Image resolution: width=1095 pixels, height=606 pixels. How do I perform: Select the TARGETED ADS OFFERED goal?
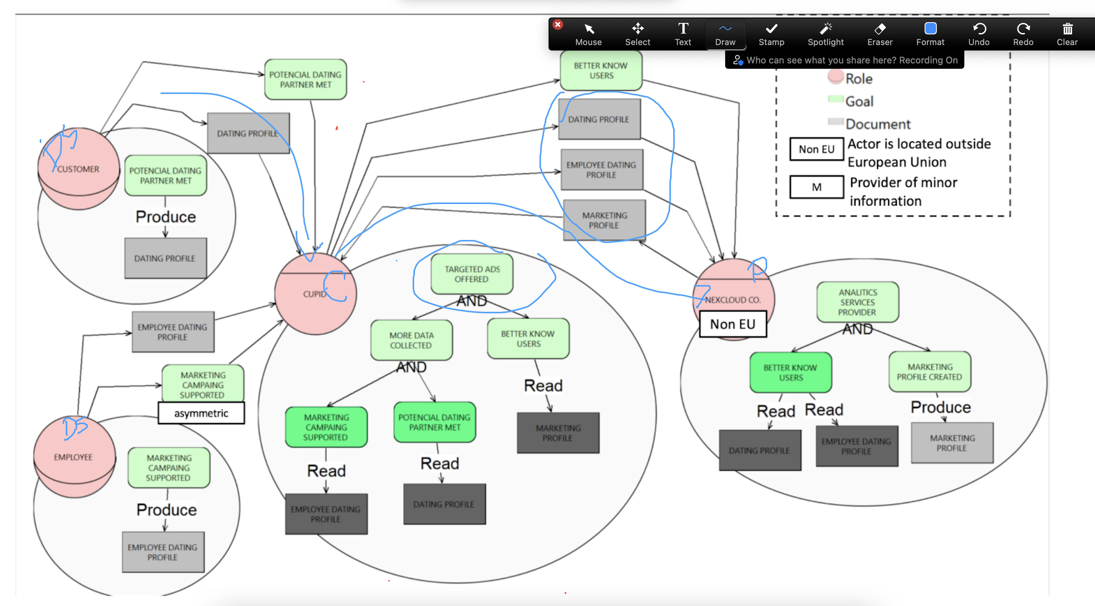pos(472,274)
